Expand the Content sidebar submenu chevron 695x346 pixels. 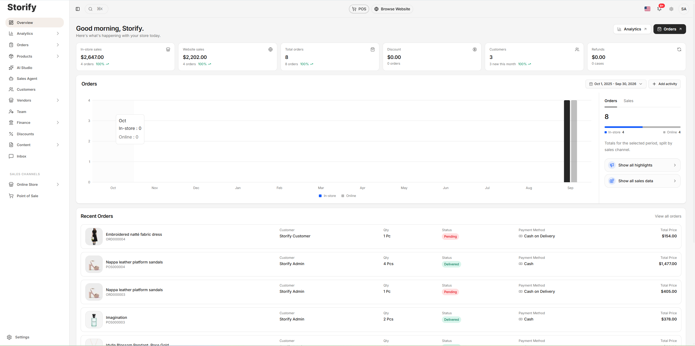pyautogui.click(x=58, y=145)
